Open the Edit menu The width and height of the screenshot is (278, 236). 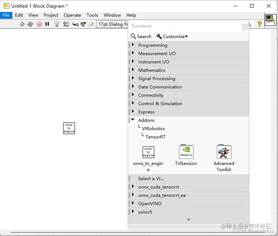pos(19,15)
